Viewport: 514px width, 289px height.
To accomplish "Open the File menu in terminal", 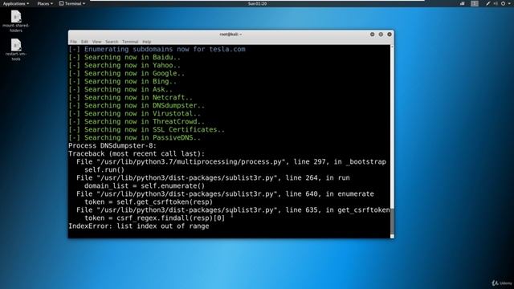I will tap(73, 42).
